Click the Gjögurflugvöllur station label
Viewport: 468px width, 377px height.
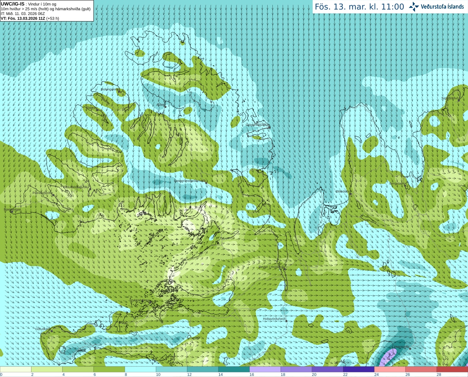click(257, 125)
